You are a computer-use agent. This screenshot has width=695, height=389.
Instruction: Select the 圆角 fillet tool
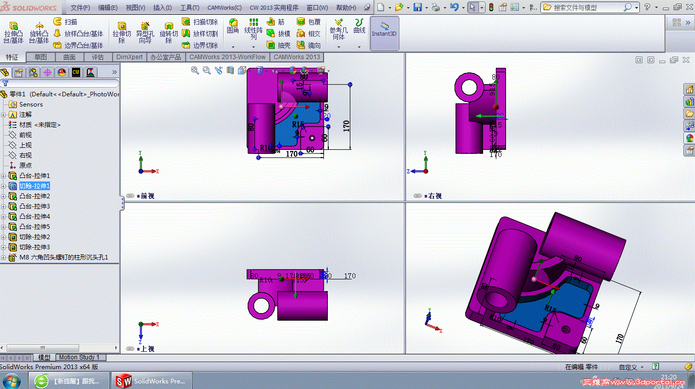tap(233, 27)
